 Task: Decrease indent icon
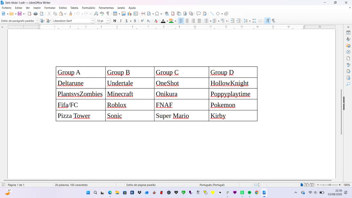239,21
